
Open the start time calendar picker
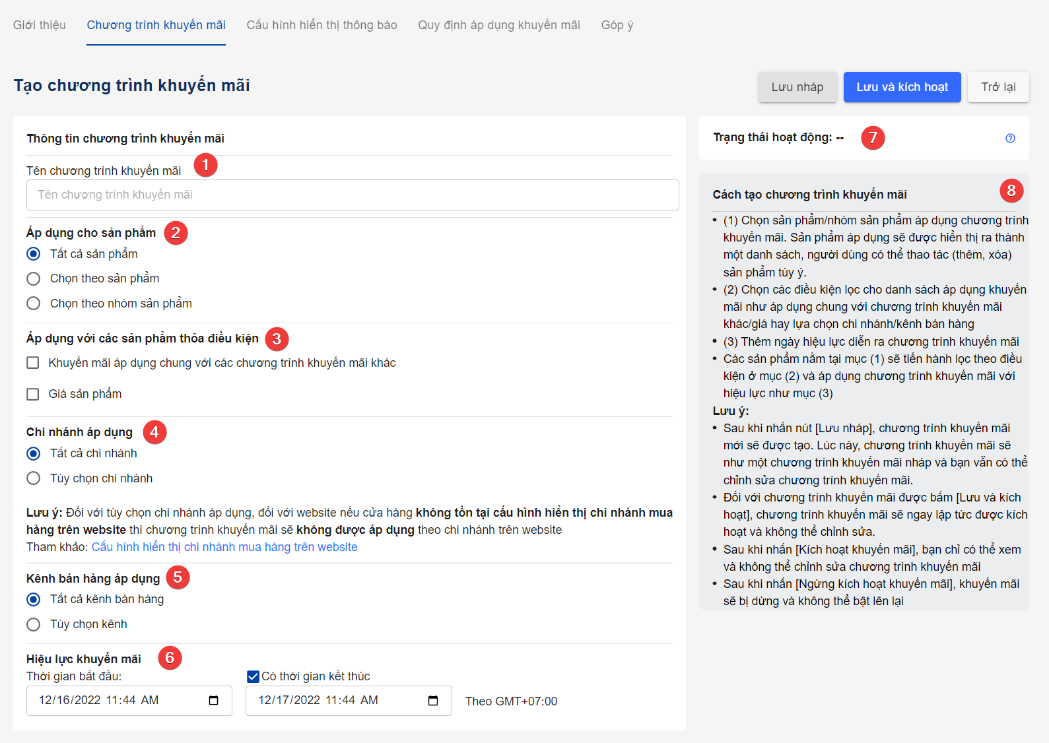(213, 700)
